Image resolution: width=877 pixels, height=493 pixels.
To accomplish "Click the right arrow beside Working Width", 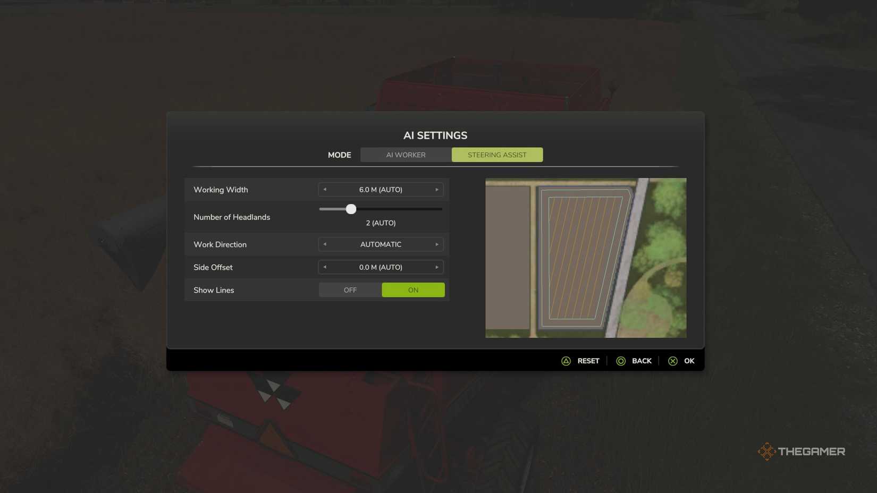I will [x=437, y=190].
